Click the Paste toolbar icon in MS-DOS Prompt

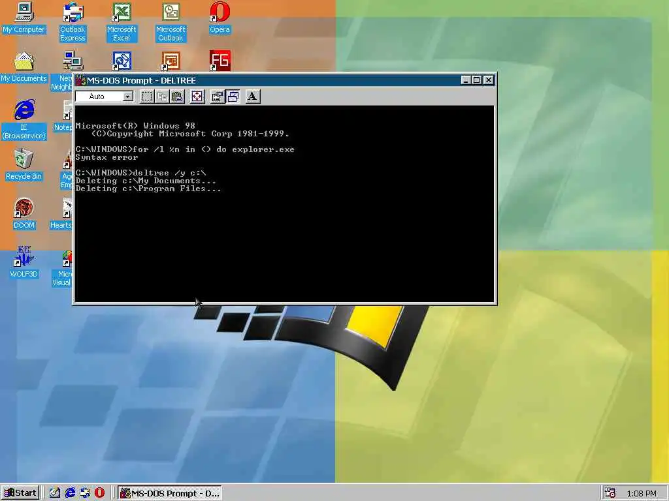pos(178,97)
